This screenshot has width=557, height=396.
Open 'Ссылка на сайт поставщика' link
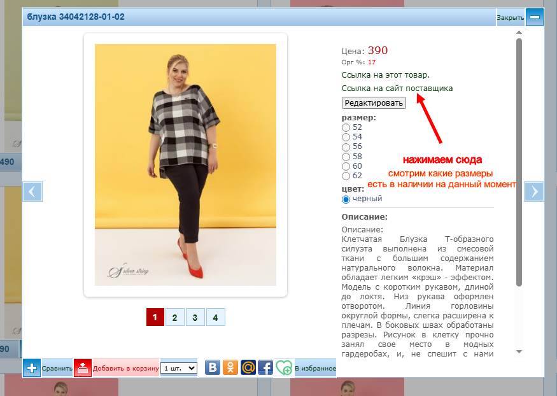click(x=397, y=88)
